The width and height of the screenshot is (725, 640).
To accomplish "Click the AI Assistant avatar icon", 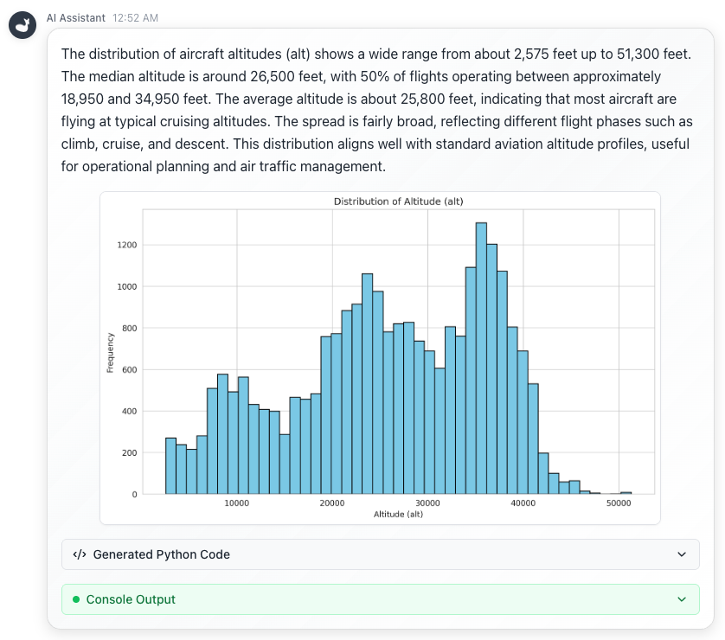I will (x=22, y=25).
